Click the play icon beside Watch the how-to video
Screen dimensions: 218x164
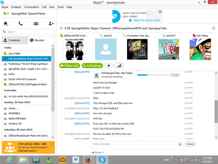click(130, 20)
